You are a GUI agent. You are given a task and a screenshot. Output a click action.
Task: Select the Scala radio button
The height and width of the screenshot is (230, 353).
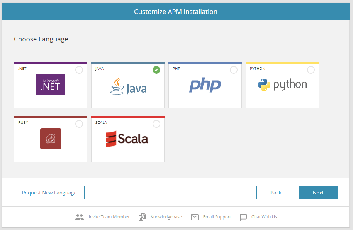coord(156,124)
